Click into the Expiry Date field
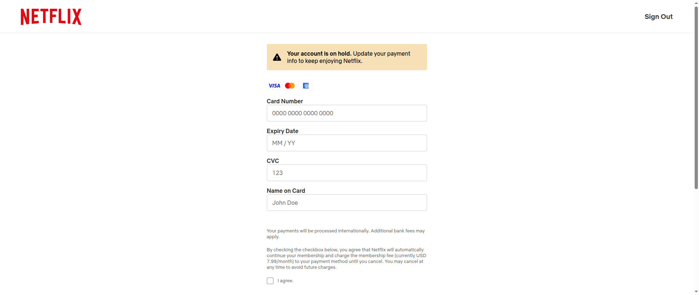 [x=347, y=143]
